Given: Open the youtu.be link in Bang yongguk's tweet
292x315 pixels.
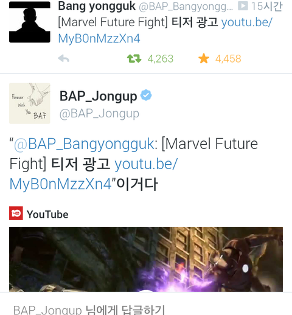Looking at the screenshot, I should pyautogui.click(x=165, y=30).
